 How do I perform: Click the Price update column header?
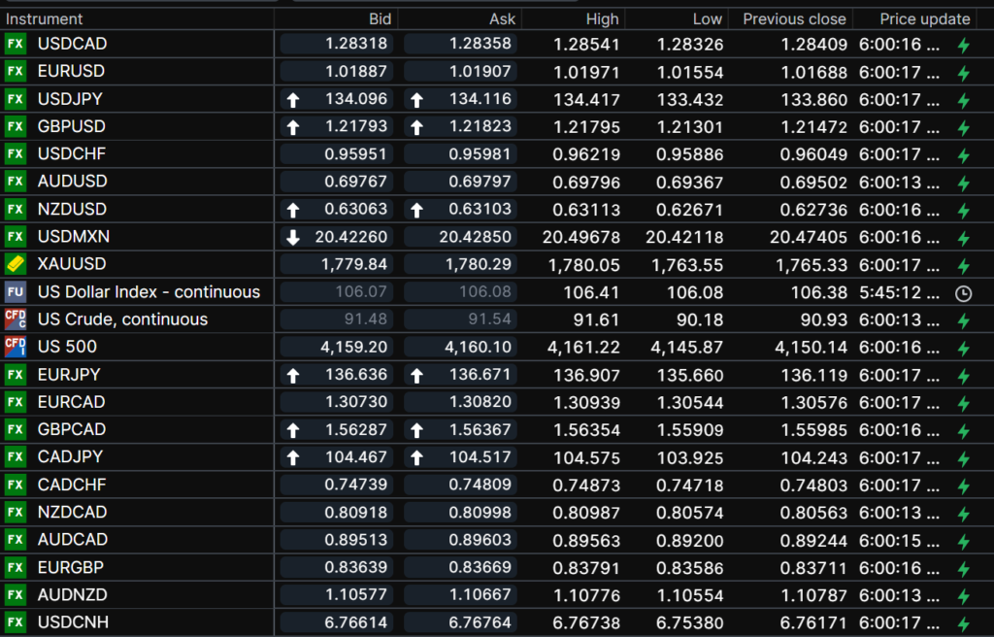pyautogui.click(x=924, y=19)
